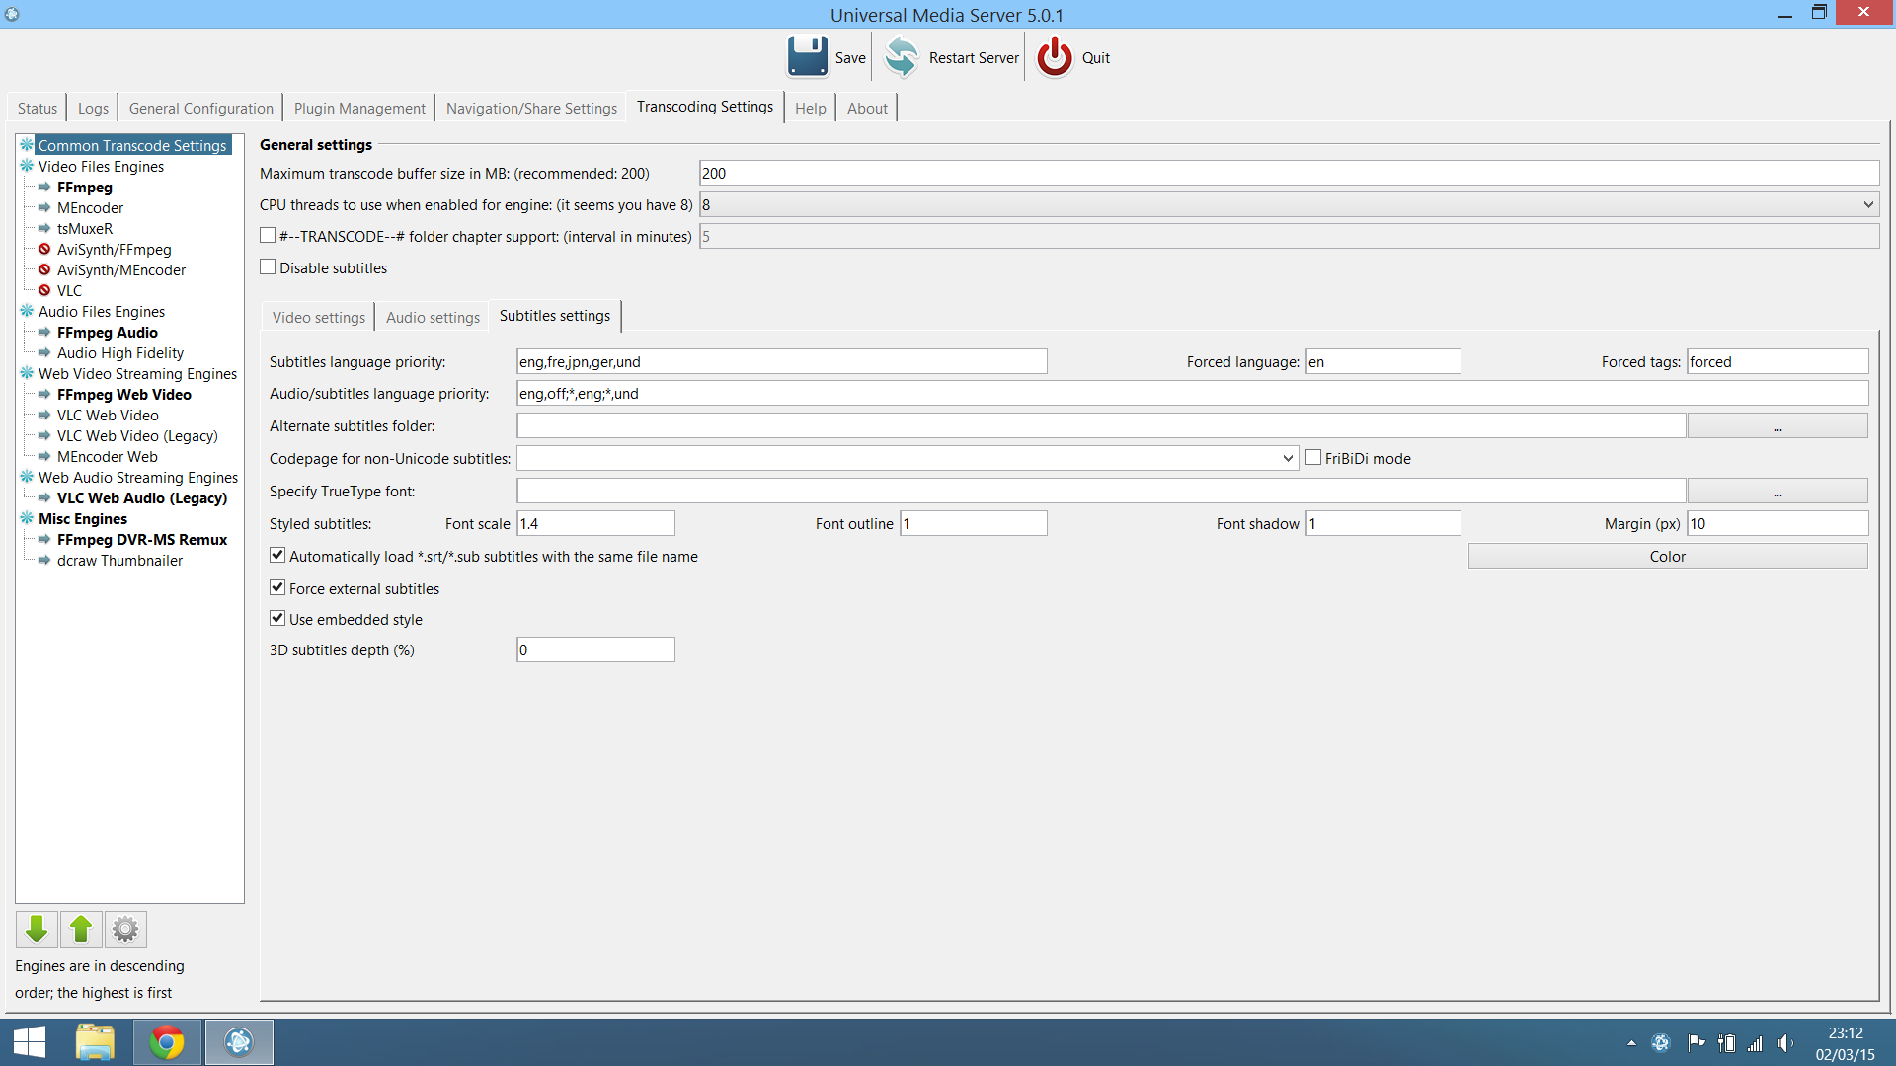The height and width of the screenshot is (1066, 1896).
Task: Show hidden system tray icons
Action: tap(1631, 1043)
